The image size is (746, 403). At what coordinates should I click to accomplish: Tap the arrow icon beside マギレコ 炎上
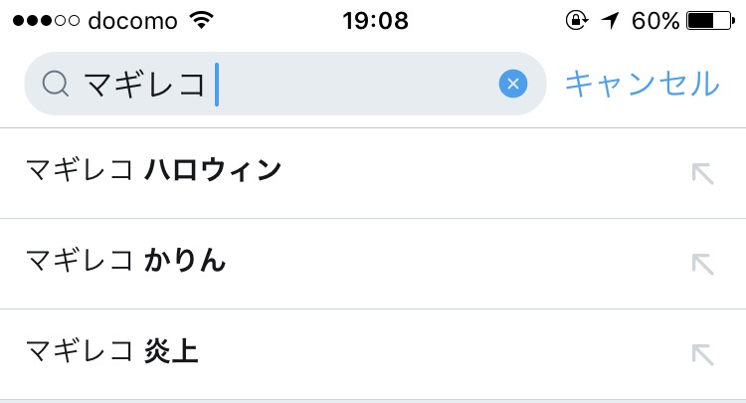click(x=702, y=354)
